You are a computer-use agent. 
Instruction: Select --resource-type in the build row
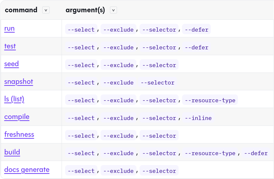click(210, 153)
